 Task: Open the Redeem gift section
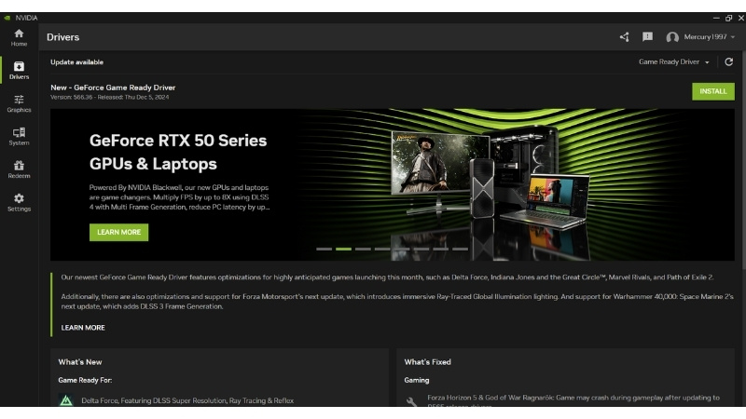click(x=19, y=169)
